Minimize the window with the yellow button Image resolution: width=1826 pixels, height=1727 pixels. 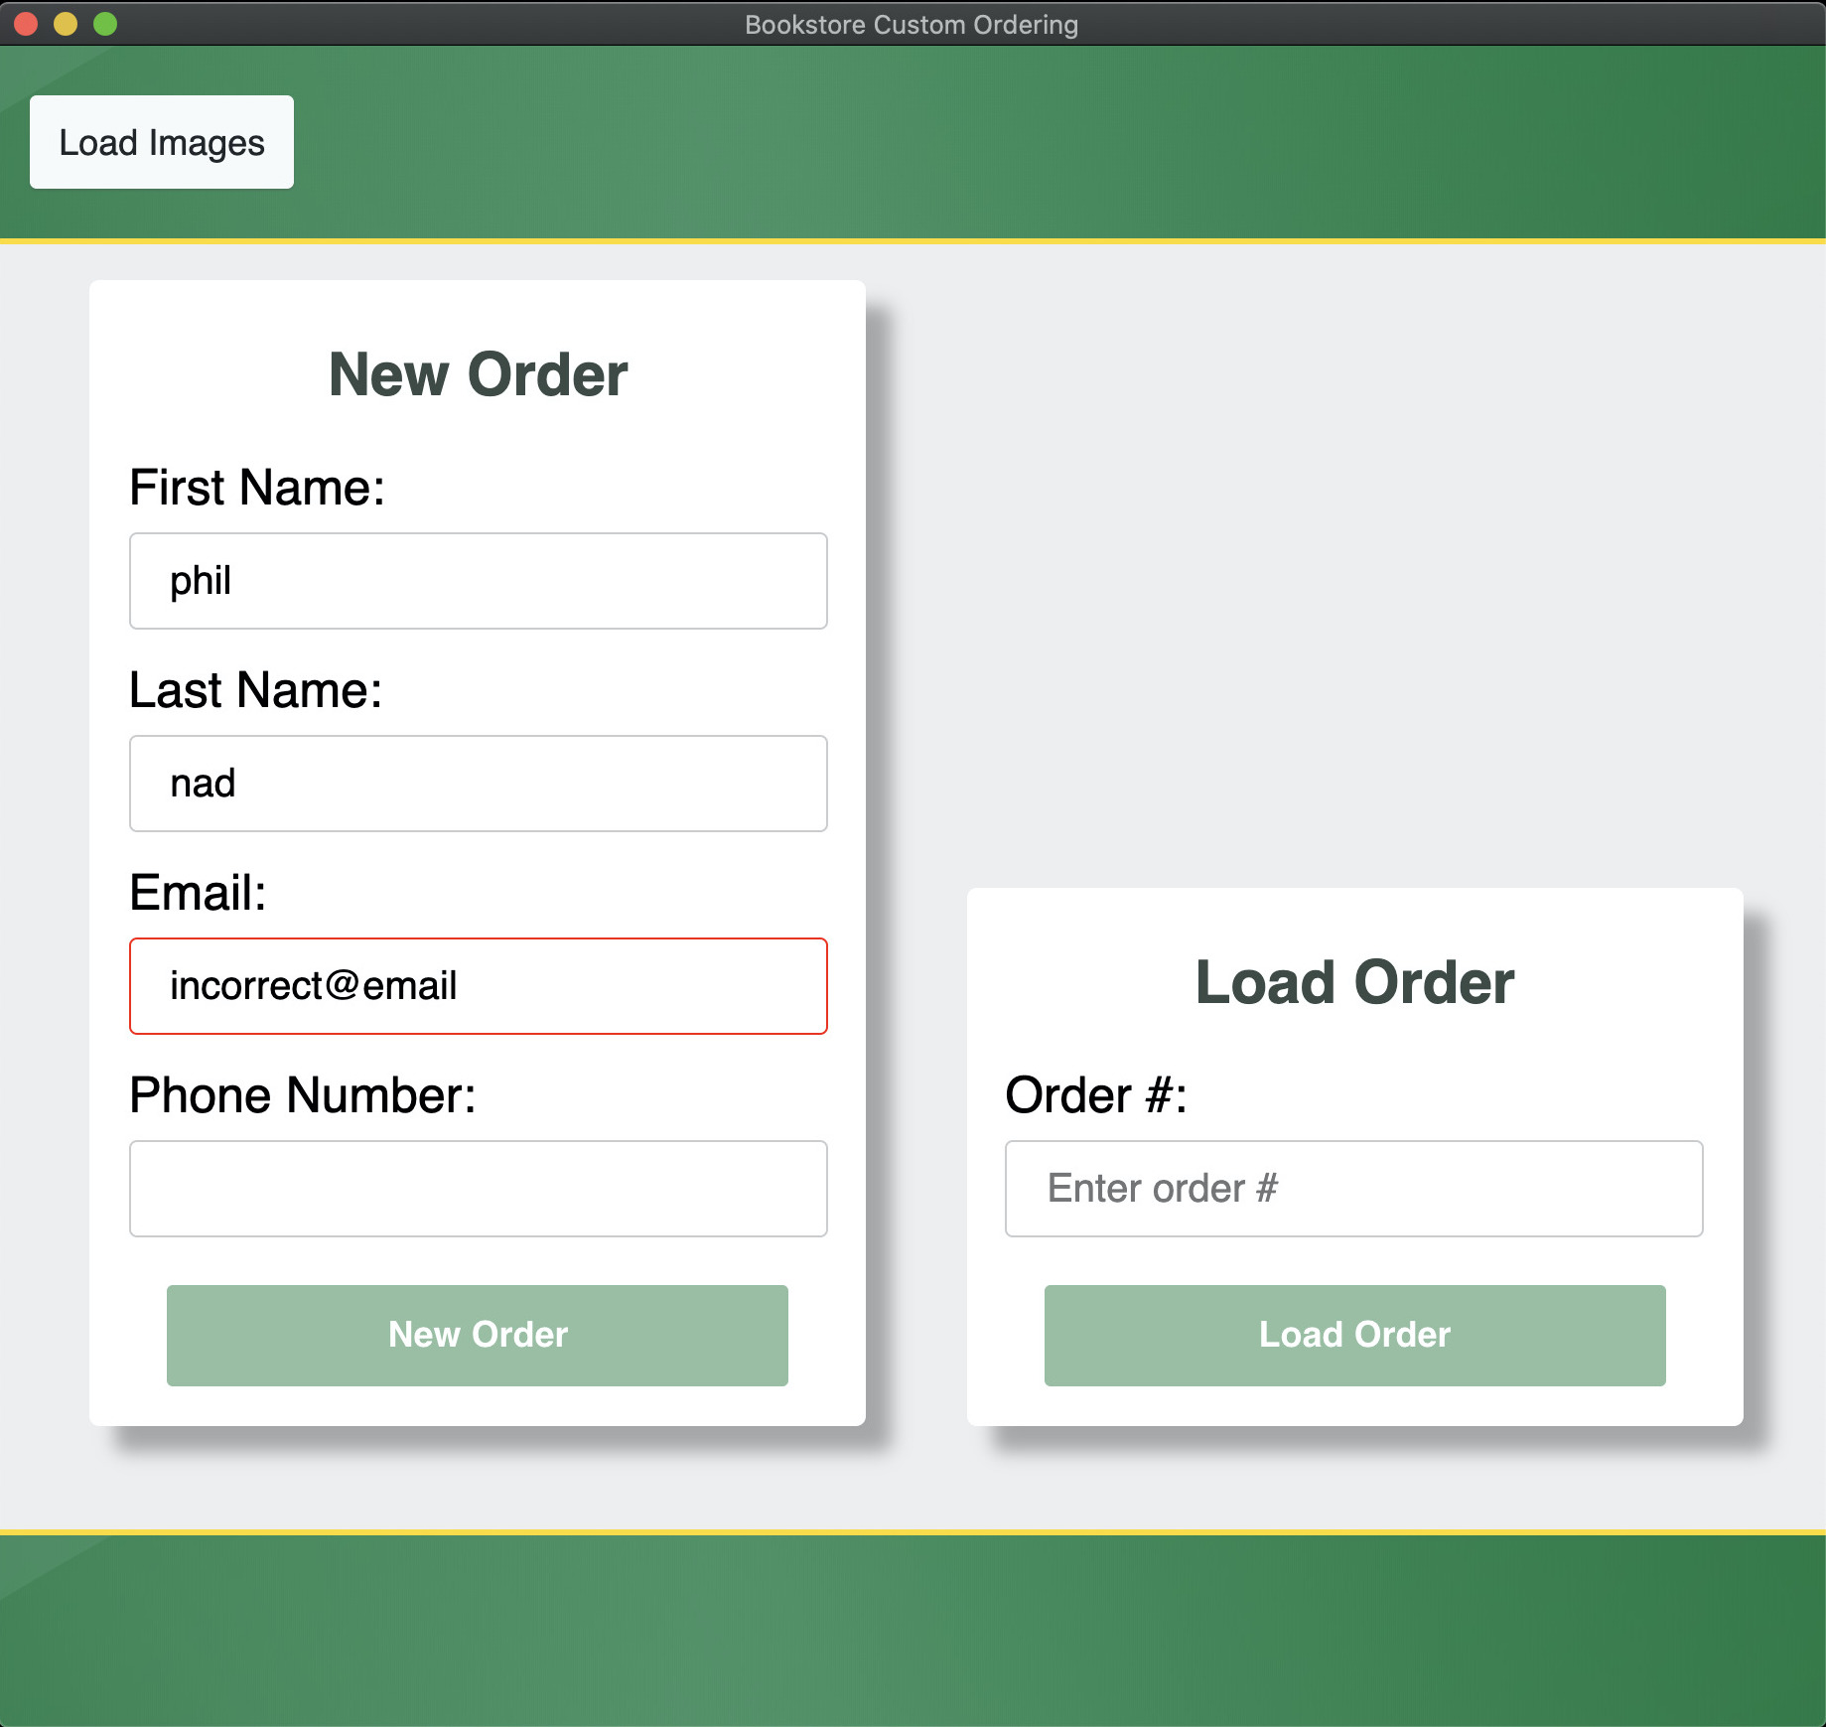pos(66,24)
